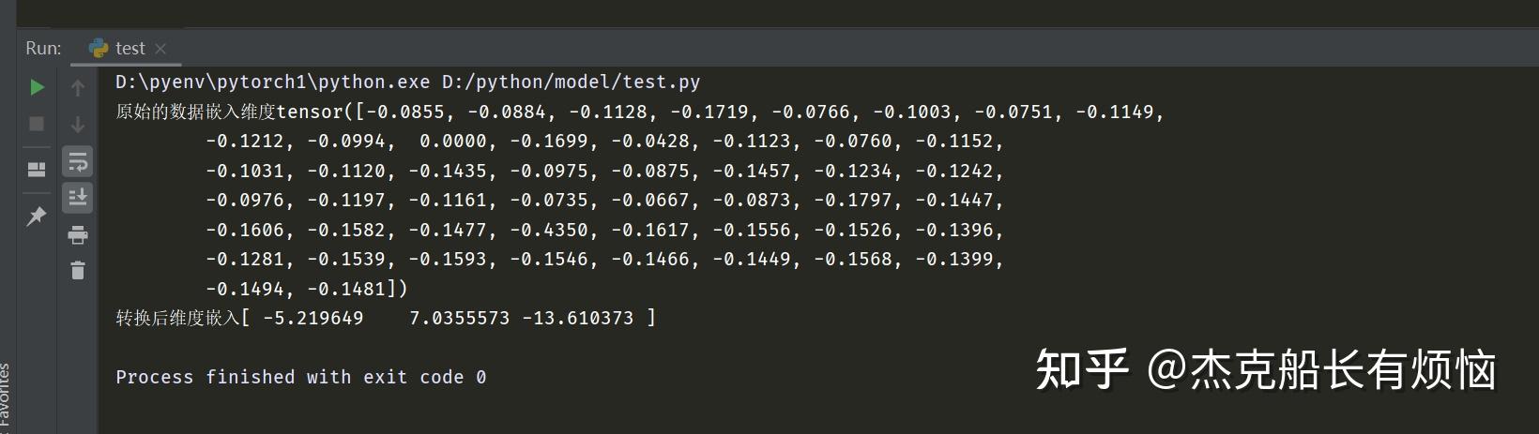This screenshot has height=434, width=1539.
Task: Click the first tensor output line
Action: tap(638, 112)
